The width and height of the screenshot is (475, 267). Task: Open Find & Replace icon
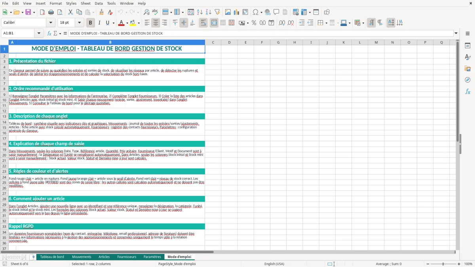click(x=146, y=12)
